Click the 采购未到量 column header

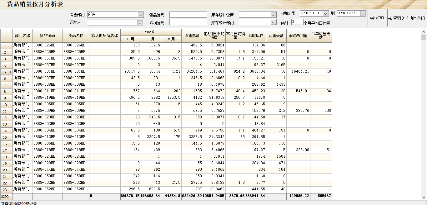(x=298, y=36)
